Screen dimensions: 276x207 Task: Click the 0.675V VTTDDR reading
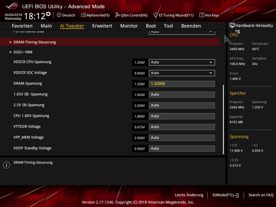[x=140, y=127]
